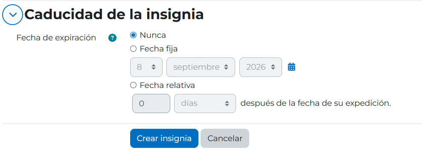The image size is (422, 153).
Task: Enable the Fecha relativa radio option
Action: (x=133, y=85)
